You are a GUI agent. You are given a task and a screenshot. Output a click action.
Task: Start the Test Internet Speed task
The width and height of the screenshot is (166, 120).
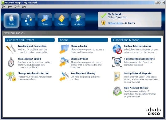pos(29,59)
